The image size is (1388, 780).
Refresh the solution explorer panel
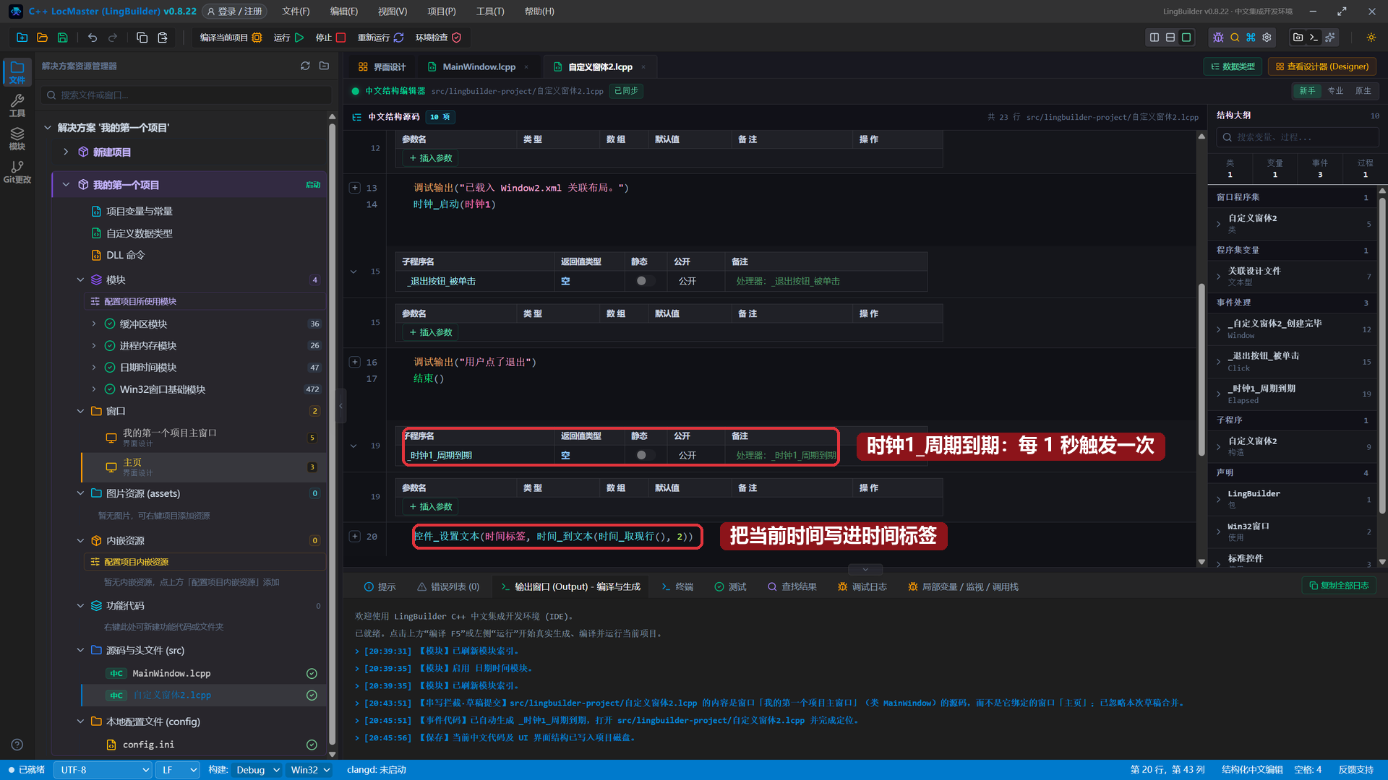point(305,66)
